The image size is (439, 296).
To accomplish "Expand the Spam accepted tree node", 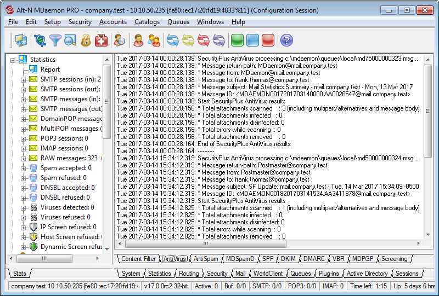I will [x=23, y=168].
